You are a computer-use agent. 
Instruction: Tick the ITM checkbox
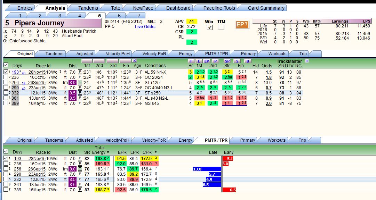coord(221,27)
